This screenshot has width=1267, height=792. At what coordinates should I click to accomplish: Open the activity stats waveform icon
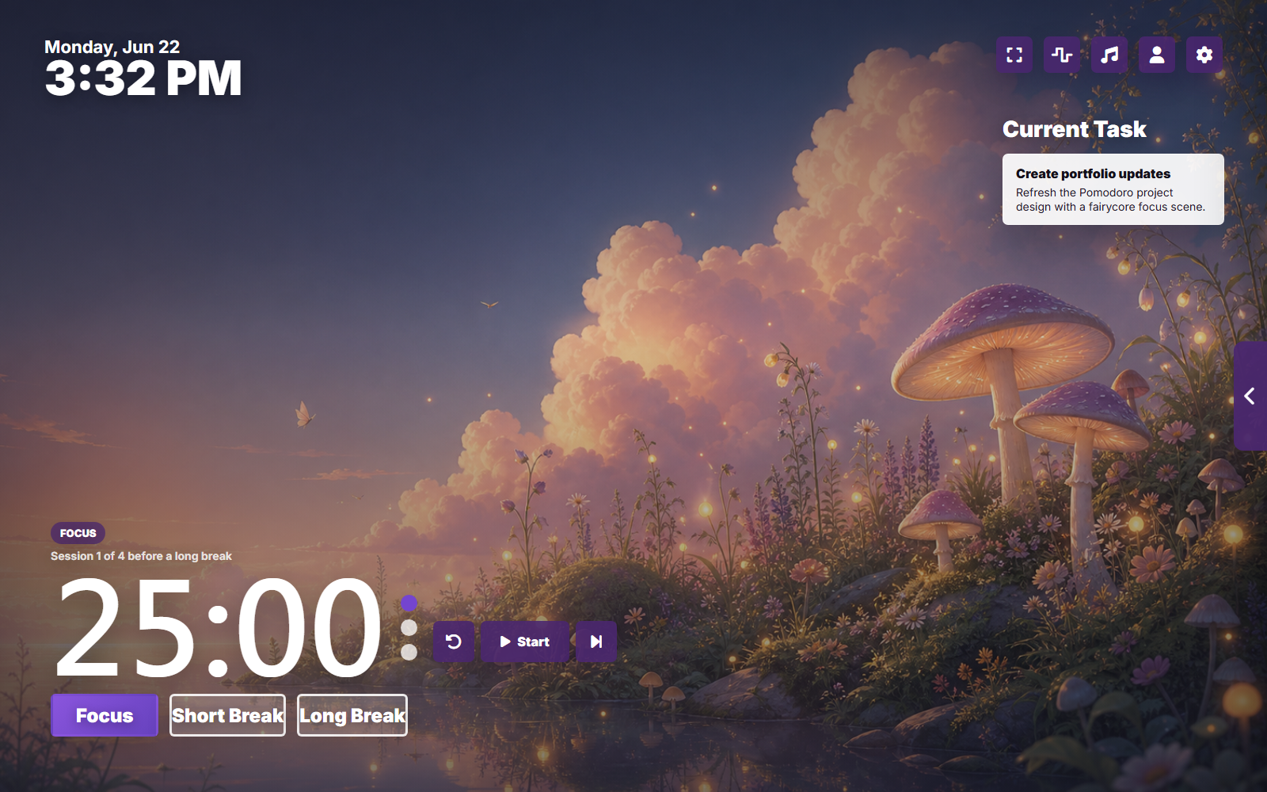point(1062,55)
